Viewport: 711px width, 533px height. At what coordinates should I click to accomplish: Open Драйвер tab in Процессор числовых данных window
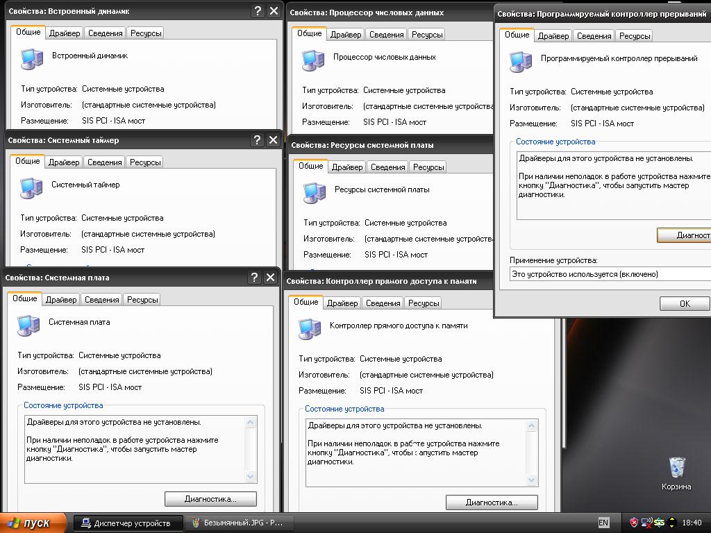click(x=346, y=35)
